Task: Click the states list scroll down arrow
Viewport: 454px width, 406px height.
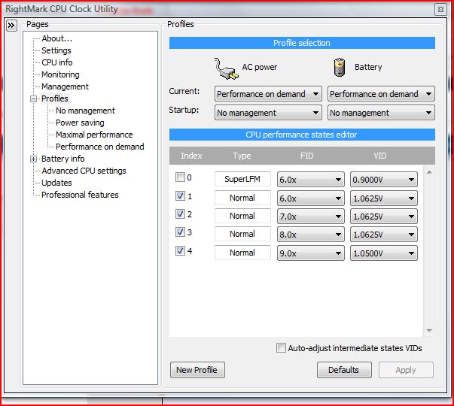Action: tap(429, 330)
